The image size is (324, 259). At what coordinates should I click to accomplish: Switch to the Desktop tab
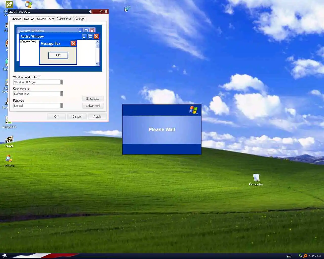pyautogui.click(x=29, y=19)
